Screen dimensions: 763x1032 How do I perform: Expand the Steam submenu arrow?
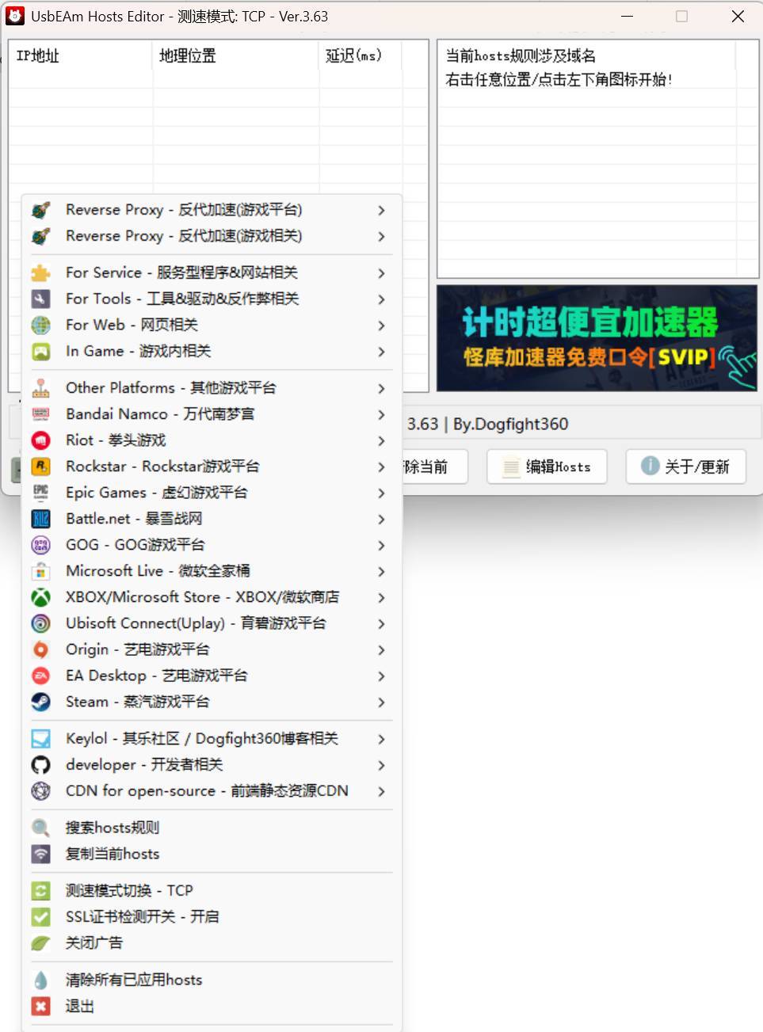coord(381,702)
